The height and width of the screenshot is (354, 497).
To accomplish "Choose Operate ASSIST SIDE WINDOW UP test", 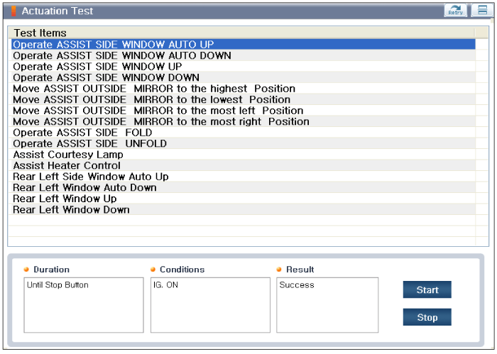I will click(x=97, y=67).
